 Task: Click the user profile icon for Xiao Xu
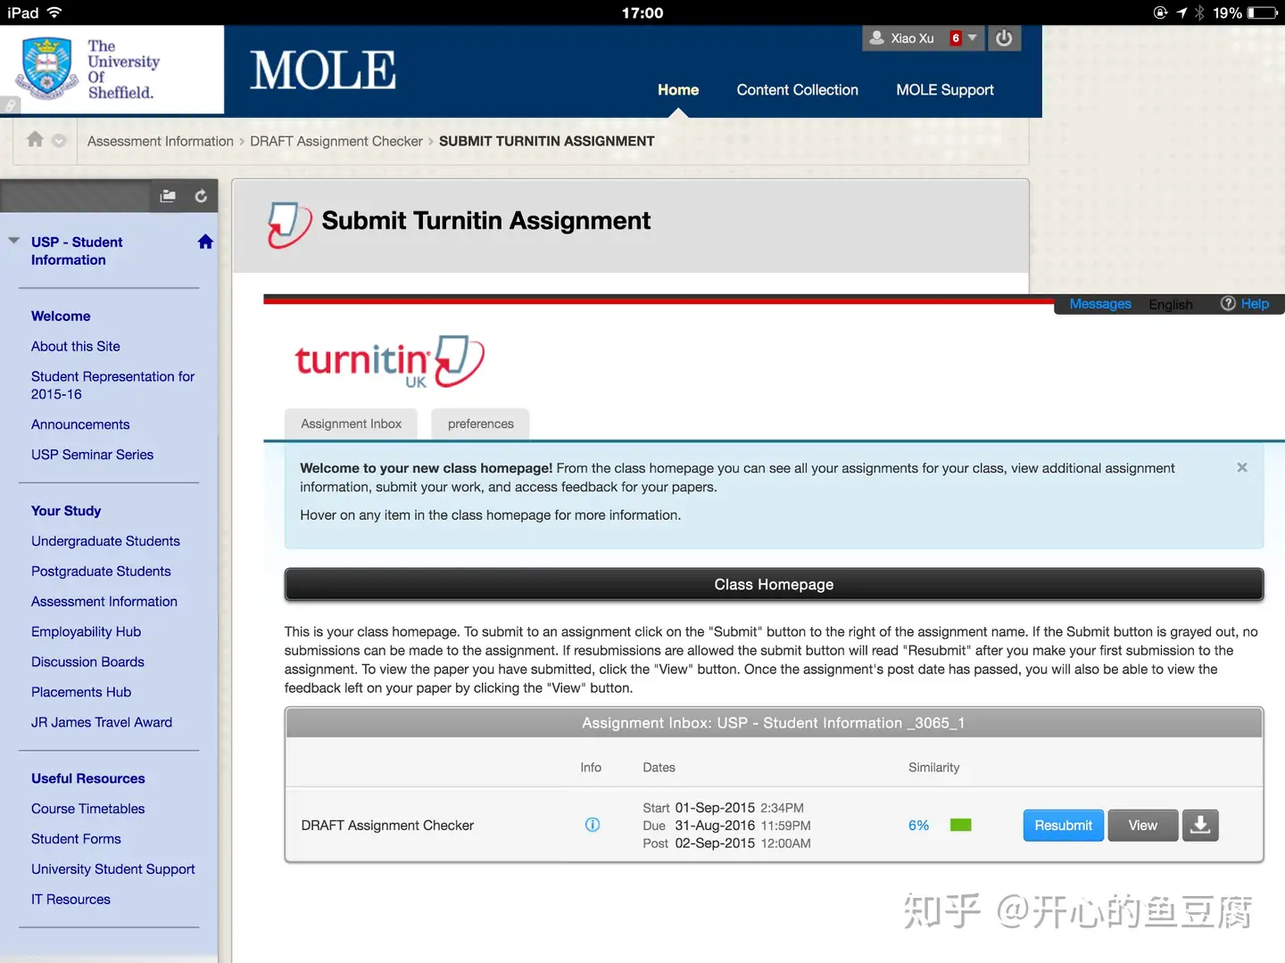pos(877,38)
